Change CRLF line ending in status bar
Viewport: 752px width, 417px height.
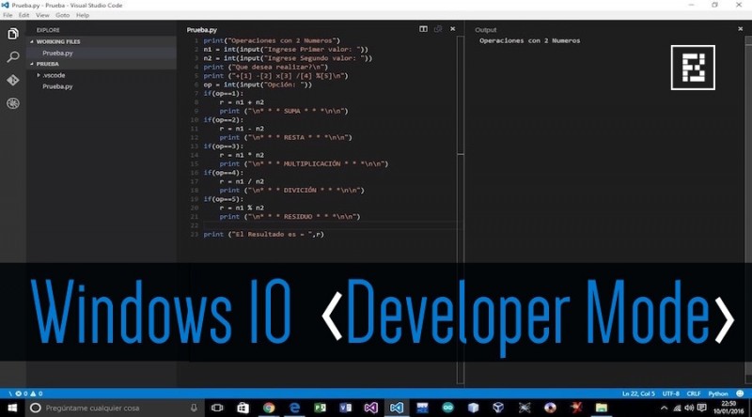pos(694,394)
